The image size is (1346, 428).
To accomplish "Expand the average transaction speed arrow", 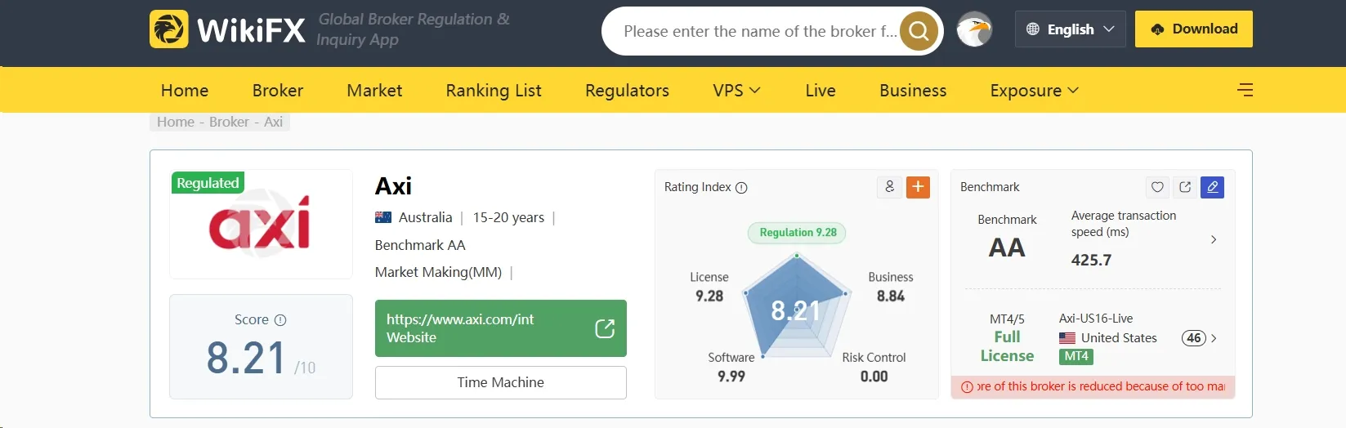I will pos(1214,239).
